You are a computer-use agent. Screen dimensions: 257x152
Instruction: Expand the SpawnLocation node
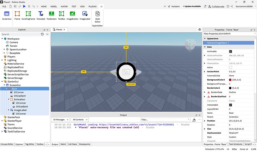tap(4, 49)
